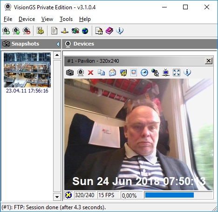218x212 pixels.
Task: Take a snapshot using the camera icon
Action: pos(70,73)
